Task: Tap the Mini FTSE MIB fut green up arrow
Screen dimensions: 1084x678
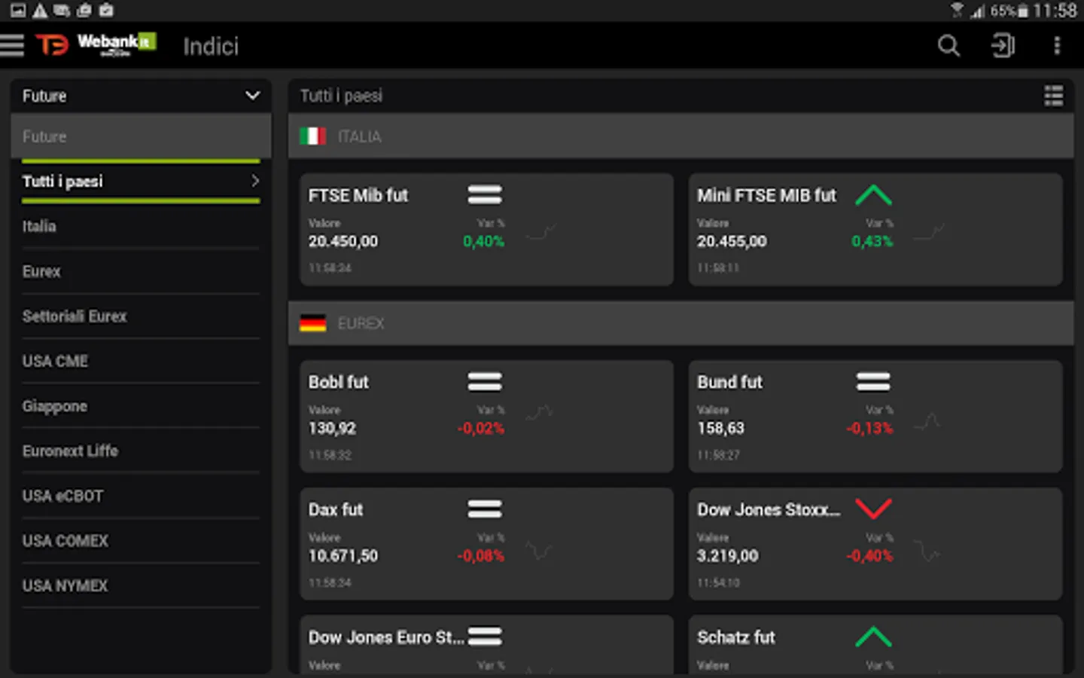Action: 873,195
